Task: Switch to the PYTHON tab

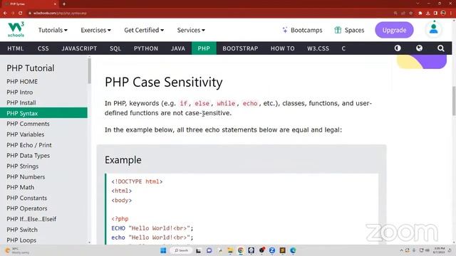Action: 146,48
